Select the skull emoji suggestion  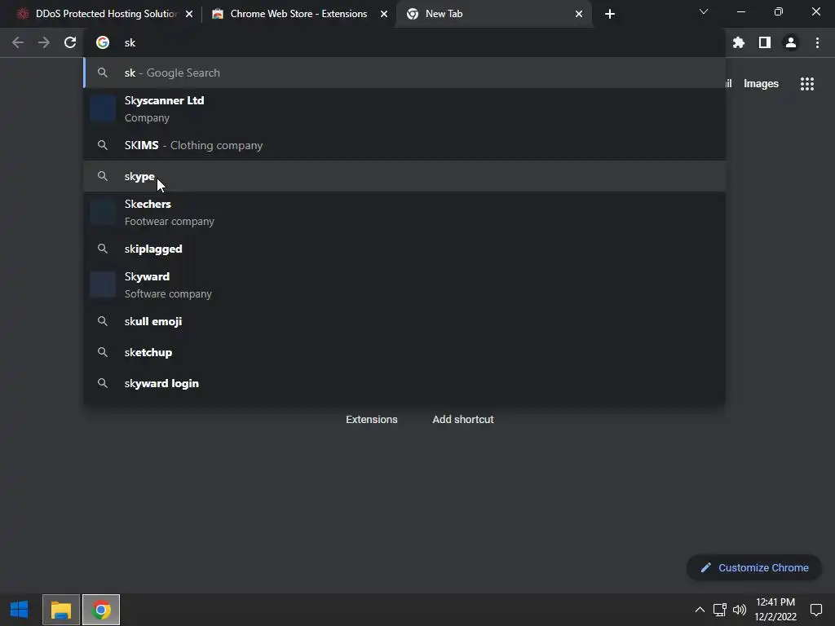[x=404, y=321]
